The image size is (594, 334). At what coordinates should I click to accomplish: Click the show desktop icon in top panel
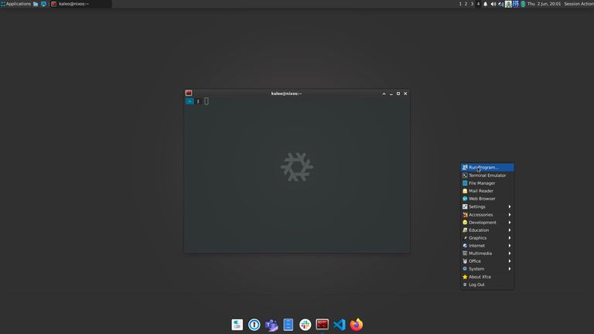43,4
